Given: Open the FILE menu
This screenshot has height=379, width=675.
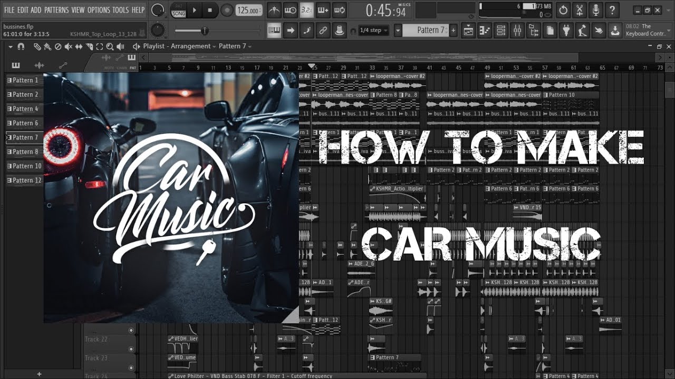Looking at the screenshot, I should click(x=9, y=10).
